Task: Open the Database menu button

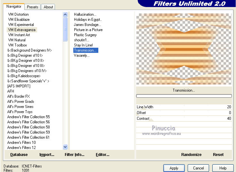Action: coord(19,155)
